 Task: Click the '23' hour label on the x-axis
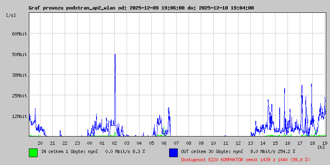(x=77, y=143)
